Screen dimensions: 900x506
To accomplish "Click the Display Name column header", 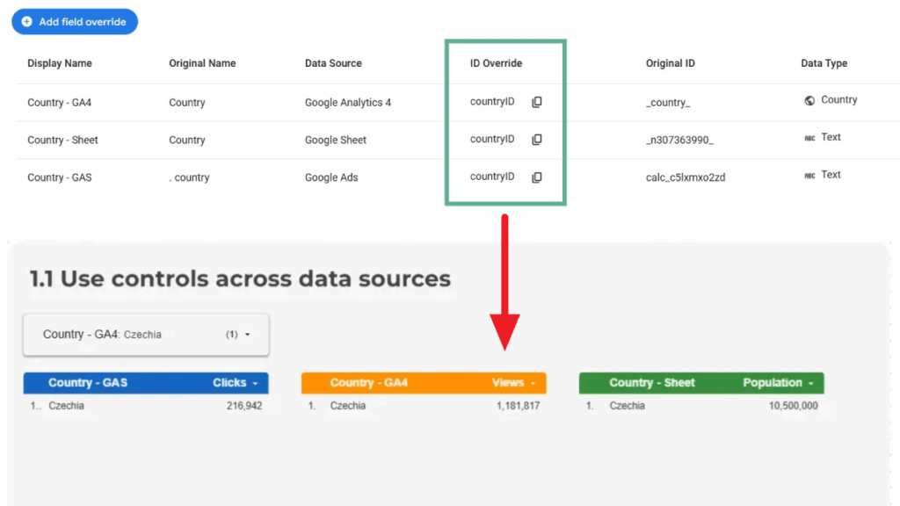I will coord(60,63).
